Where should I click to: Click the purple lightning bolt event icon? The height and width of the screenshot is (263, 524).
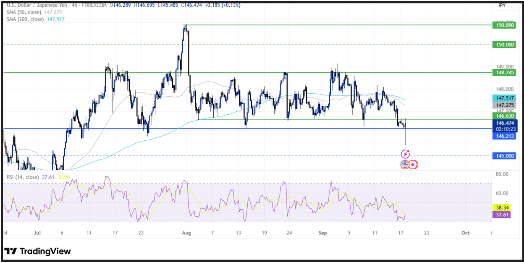[406, 154]
